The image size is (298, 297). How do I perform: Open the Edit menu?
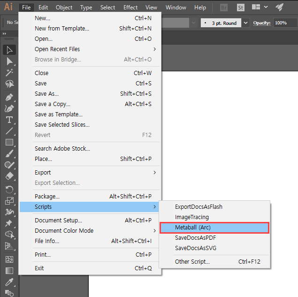point(43,8)
